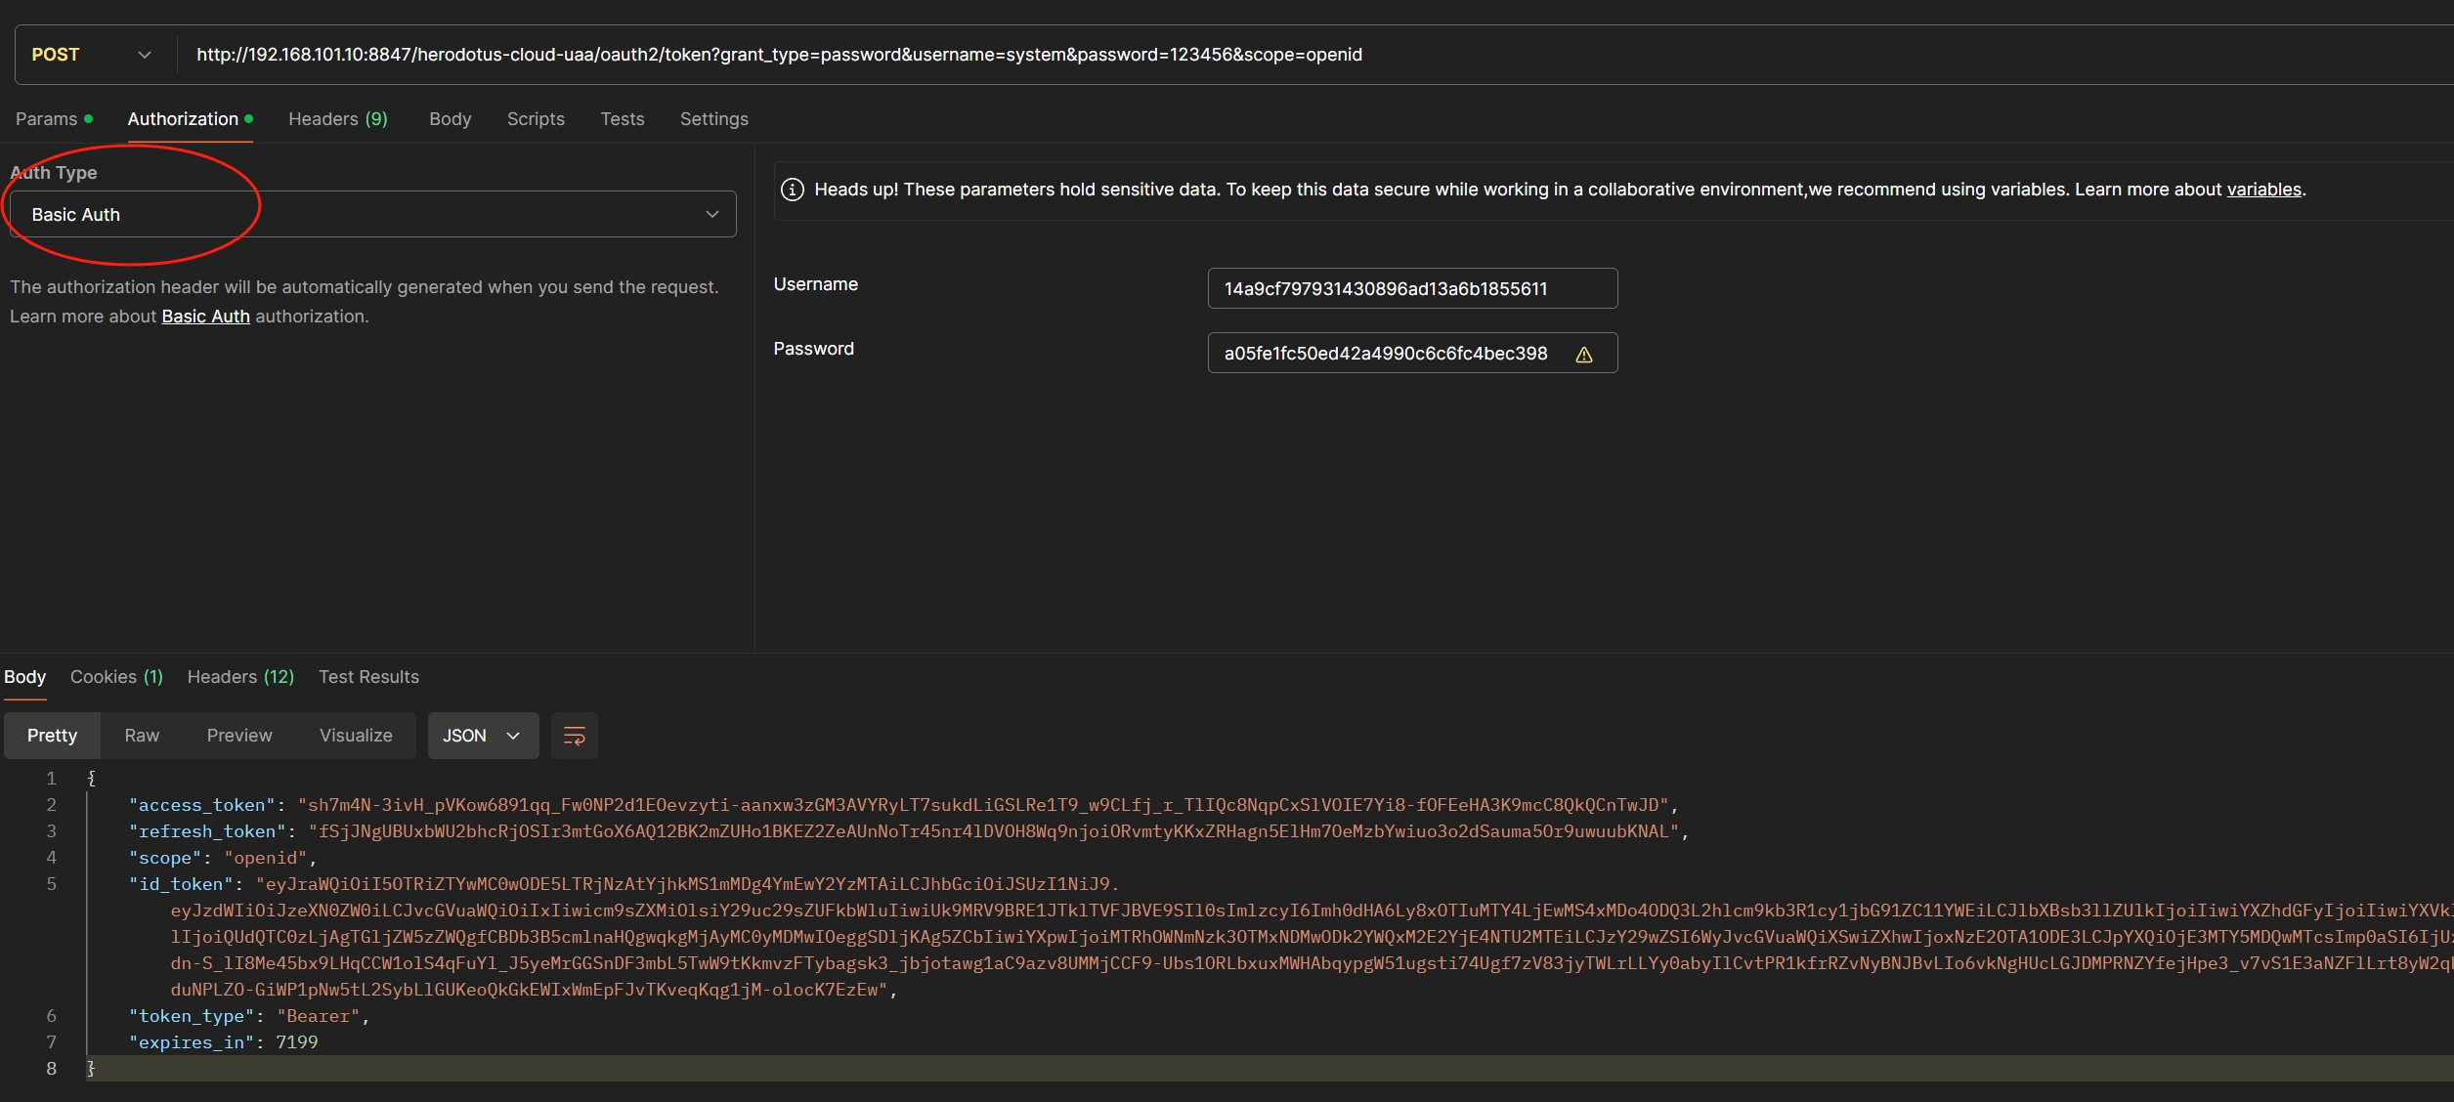Toggle word wrap icon in response toolbar
The width and height of the screenshot is (2454, 1102).
(575, 736)
